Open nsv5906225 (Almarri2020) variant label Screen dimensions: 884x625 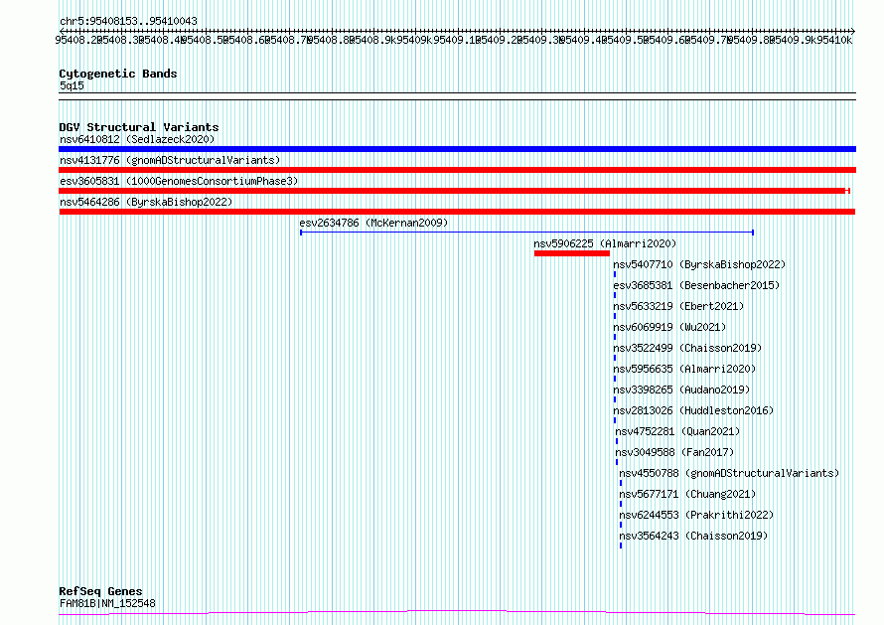pos(605,243)
